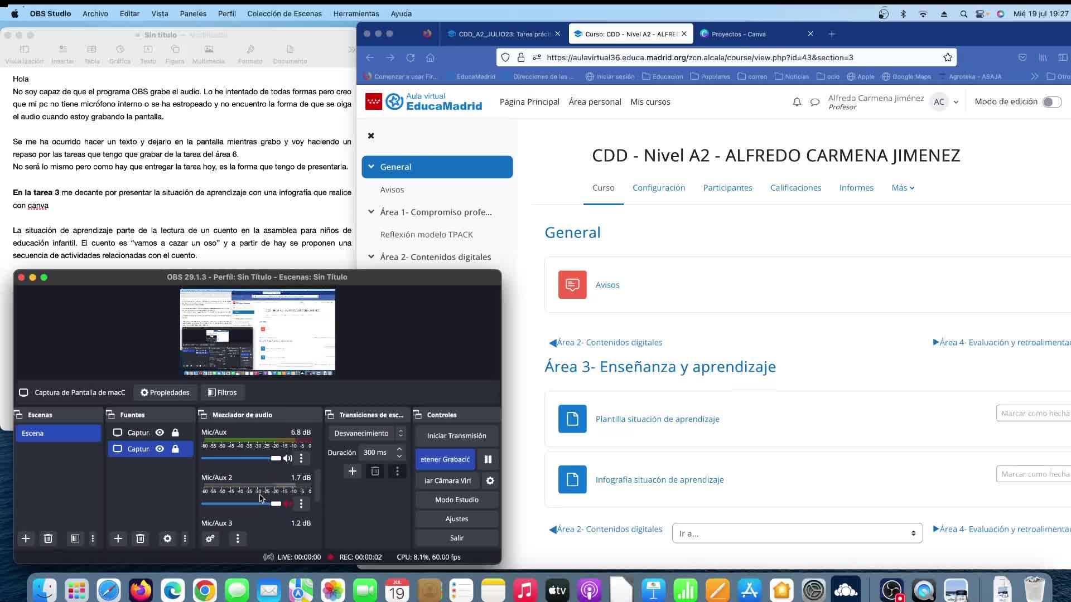Collapse Área 1- Compromiso profesional section

point(371,212)
